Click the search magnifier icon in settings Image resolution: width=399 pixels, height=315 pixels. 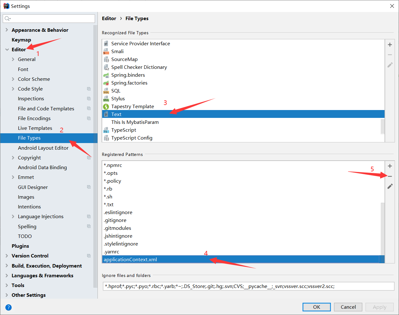point(8,19)
